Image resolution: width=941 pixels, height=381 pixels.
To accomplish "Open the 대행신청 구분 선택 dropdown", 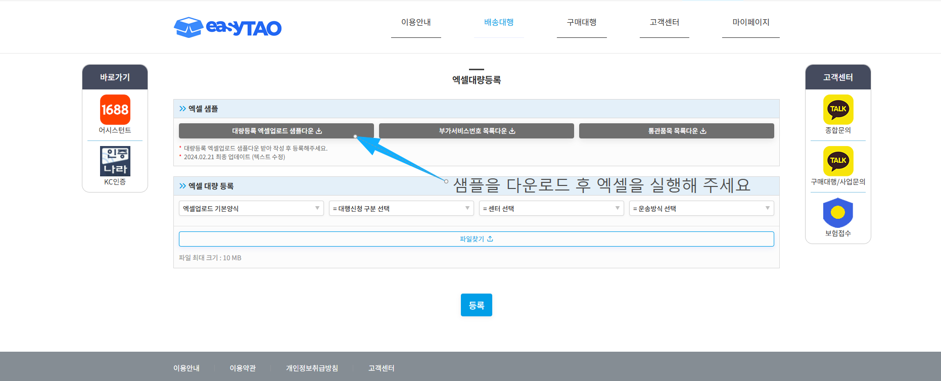I will 401,208.
